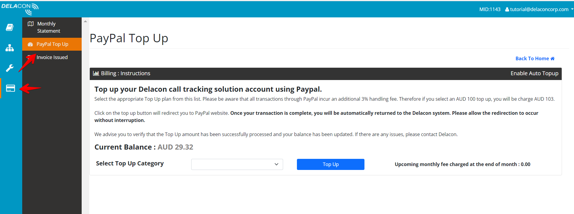Click the scroll up arrow of sidebar scrollbar

coord(85,21)
